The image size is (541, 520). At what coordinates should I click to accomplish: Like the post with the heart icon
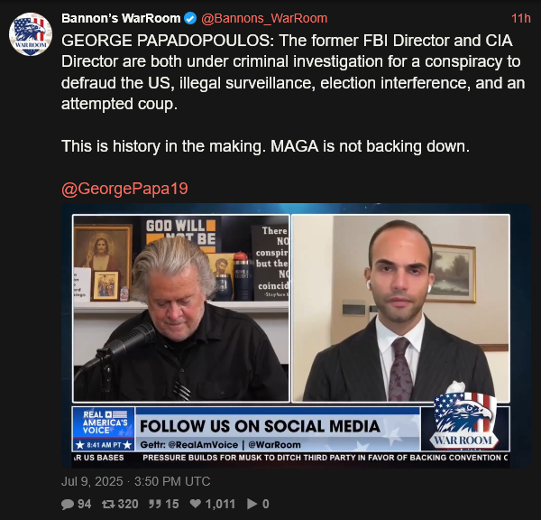(x=196, y=504)
